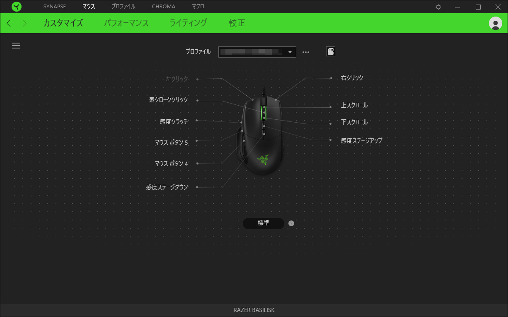The height and width of the screenshot is (317, 508).
Task: Click the RAZER BASILISK device label
Action: tap(254, 310)
